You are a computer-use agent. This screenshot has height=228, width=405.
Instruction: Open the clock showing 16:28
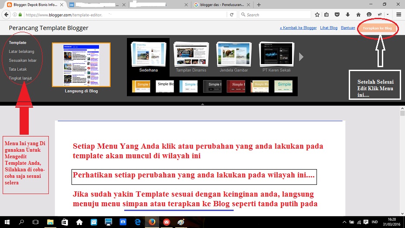pos(391,222)
